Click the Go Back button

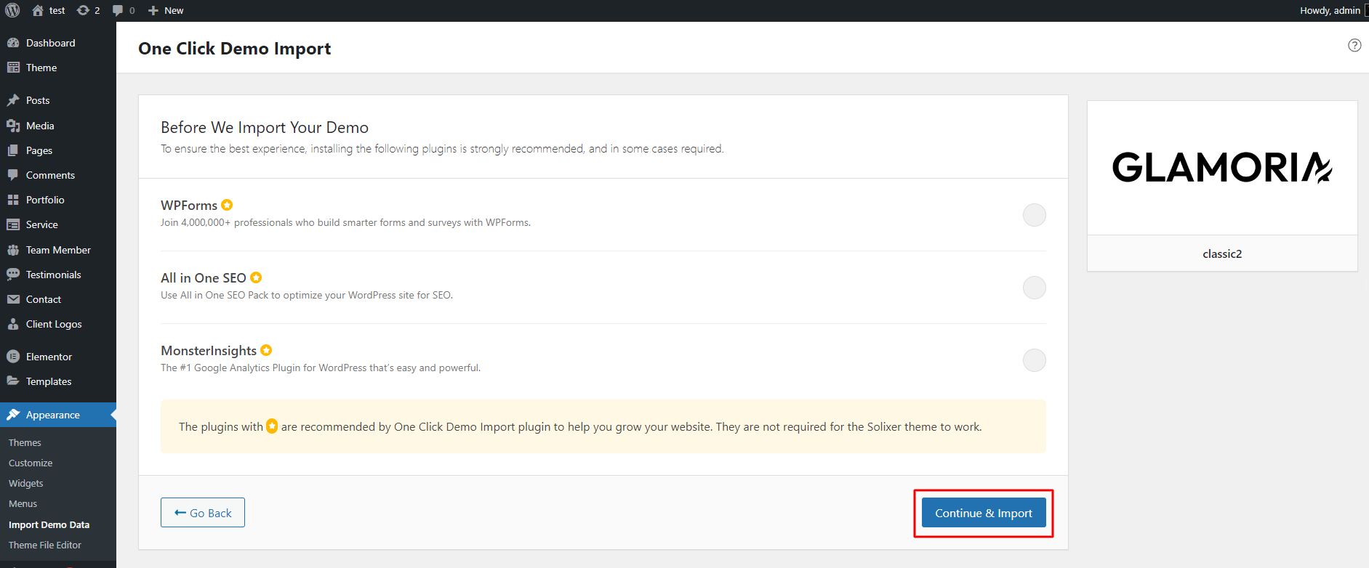[x=203, y=513]
